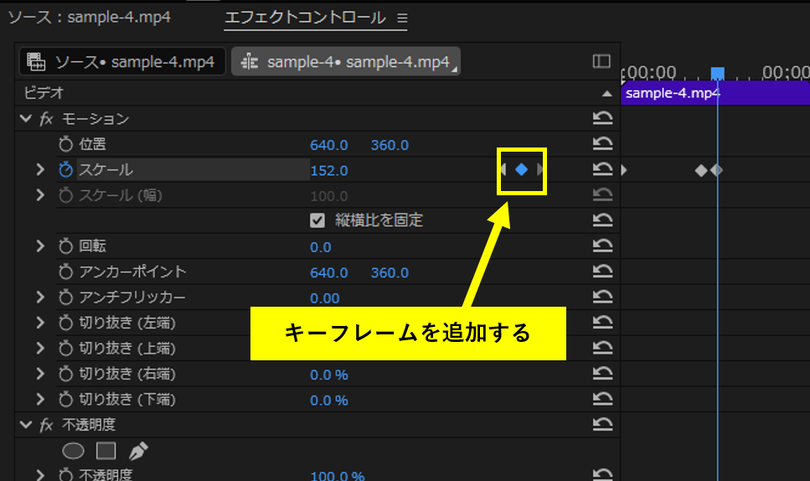Toggle アンチフリッカー animation stopwatch

click(65, 297)
